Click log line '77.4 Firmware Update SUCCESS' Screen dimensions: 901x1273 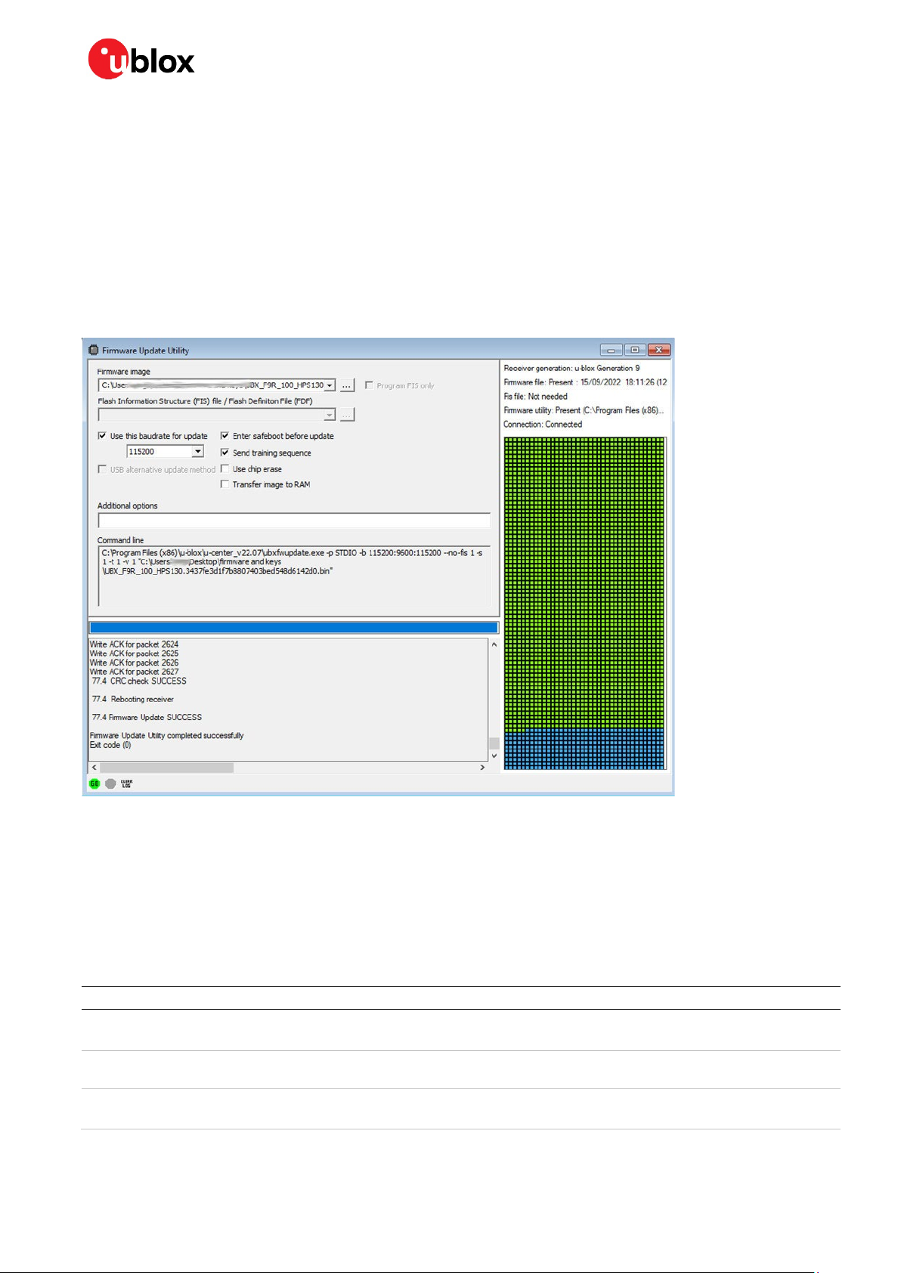pyautogui.click(x=147, y=717)
